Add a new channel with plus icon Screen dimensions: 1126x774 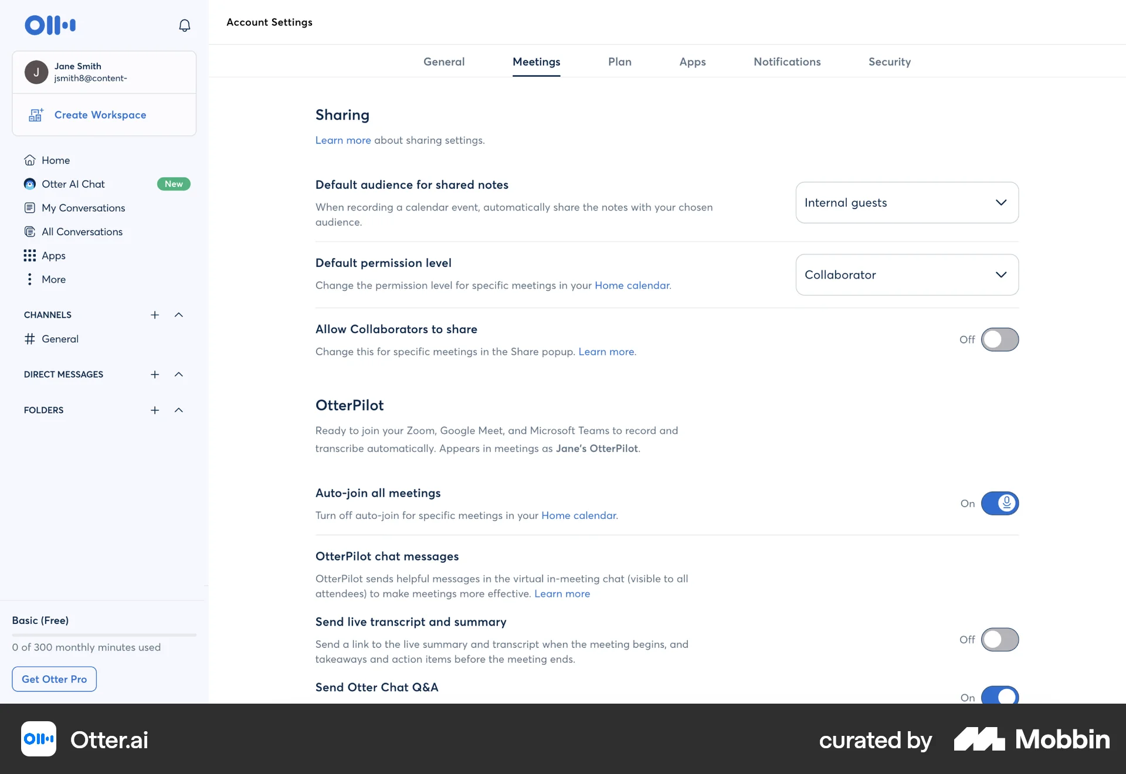coord(155,315)
